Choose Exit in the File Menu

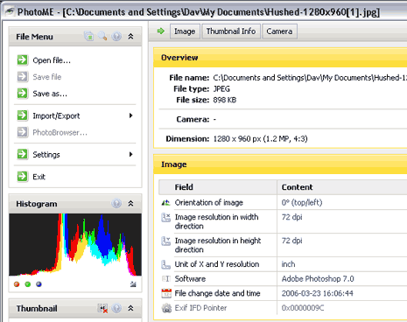tap(39, 177)
